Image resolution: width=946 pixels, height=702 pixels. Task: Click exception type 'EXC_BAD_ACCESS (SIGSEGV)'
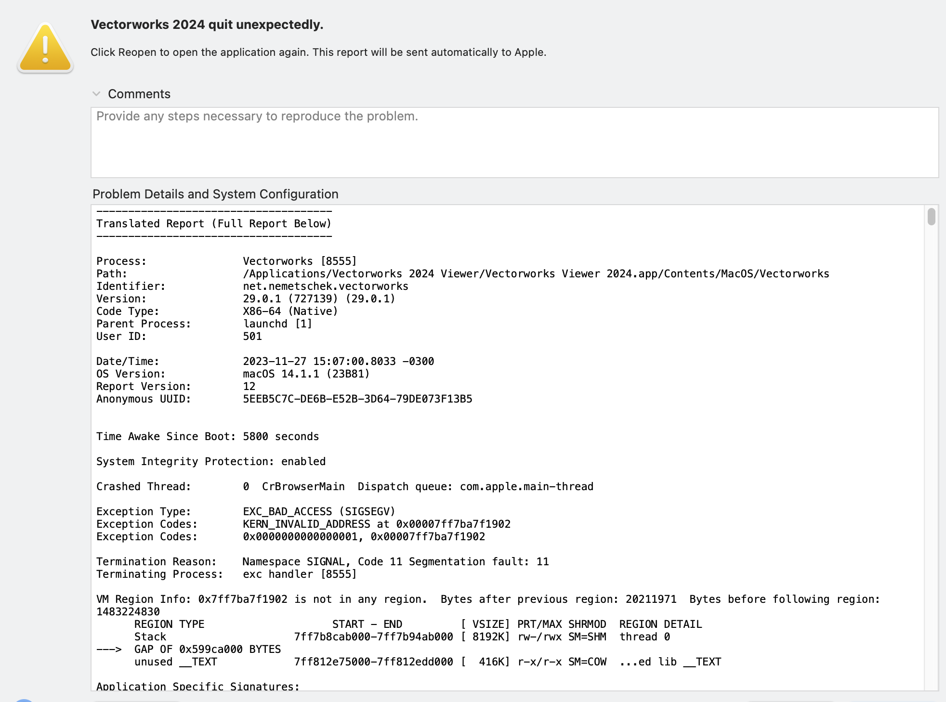coord(319,511)
